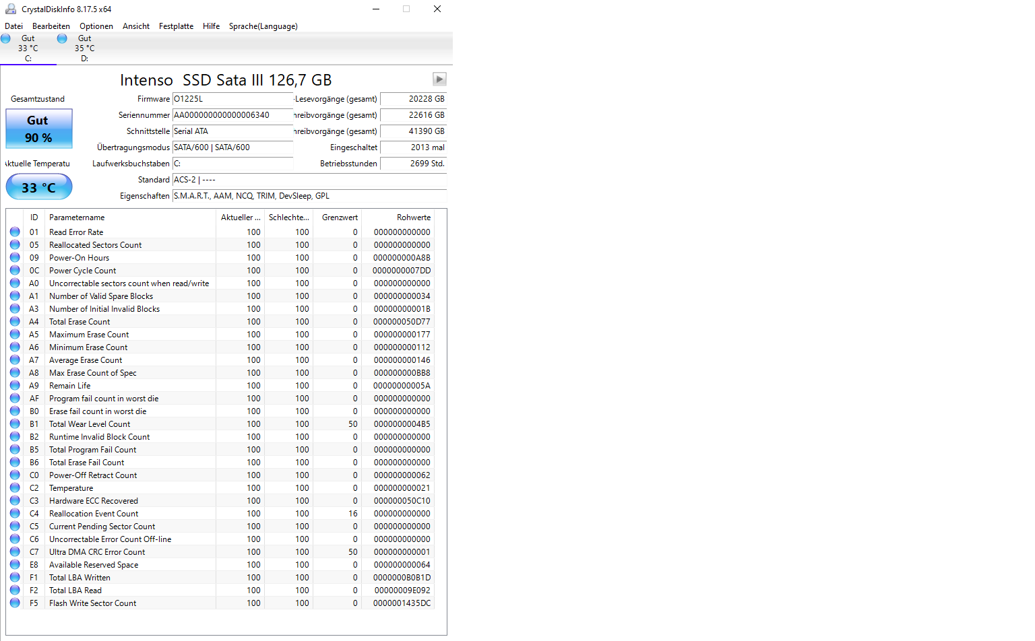Open the Optionen menu
Screen dimensions: 1035x641
[96, 26]
